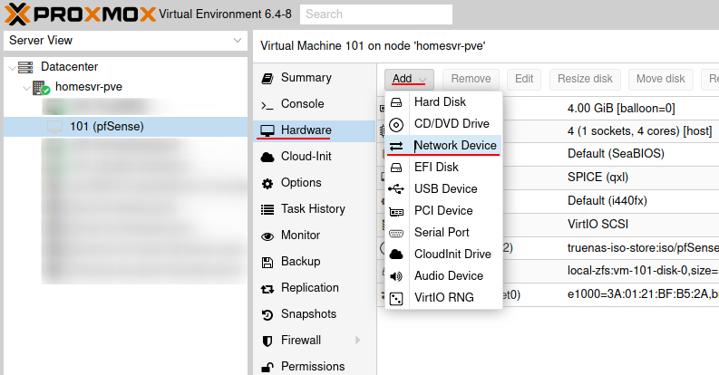This screenshot has height=375, width=719.
Task: Choose CD/DVD Drive from Add menu
Action: pos(443,123)
